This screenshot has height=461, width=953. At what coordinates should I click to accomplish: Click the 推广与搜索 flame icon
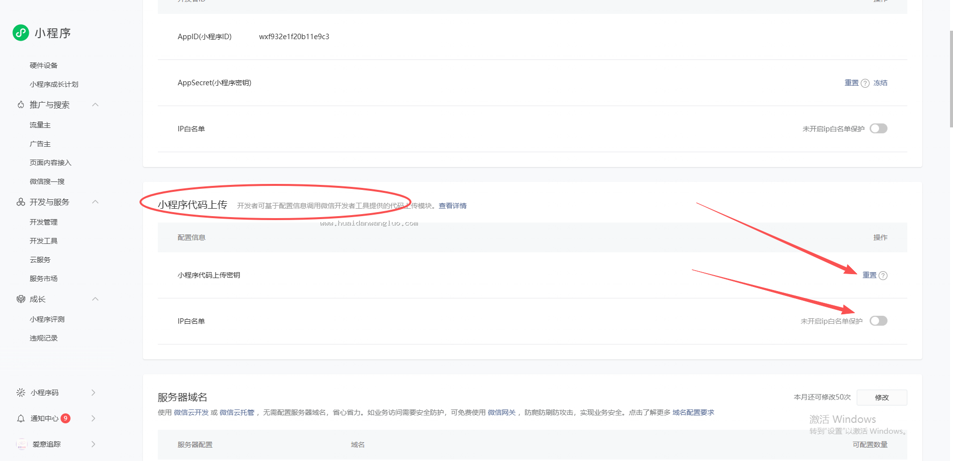21,105
